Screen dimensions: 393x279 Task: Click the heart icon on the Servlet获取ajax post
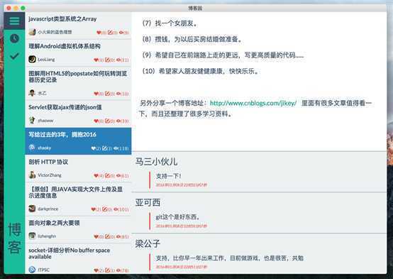point(96,121)
